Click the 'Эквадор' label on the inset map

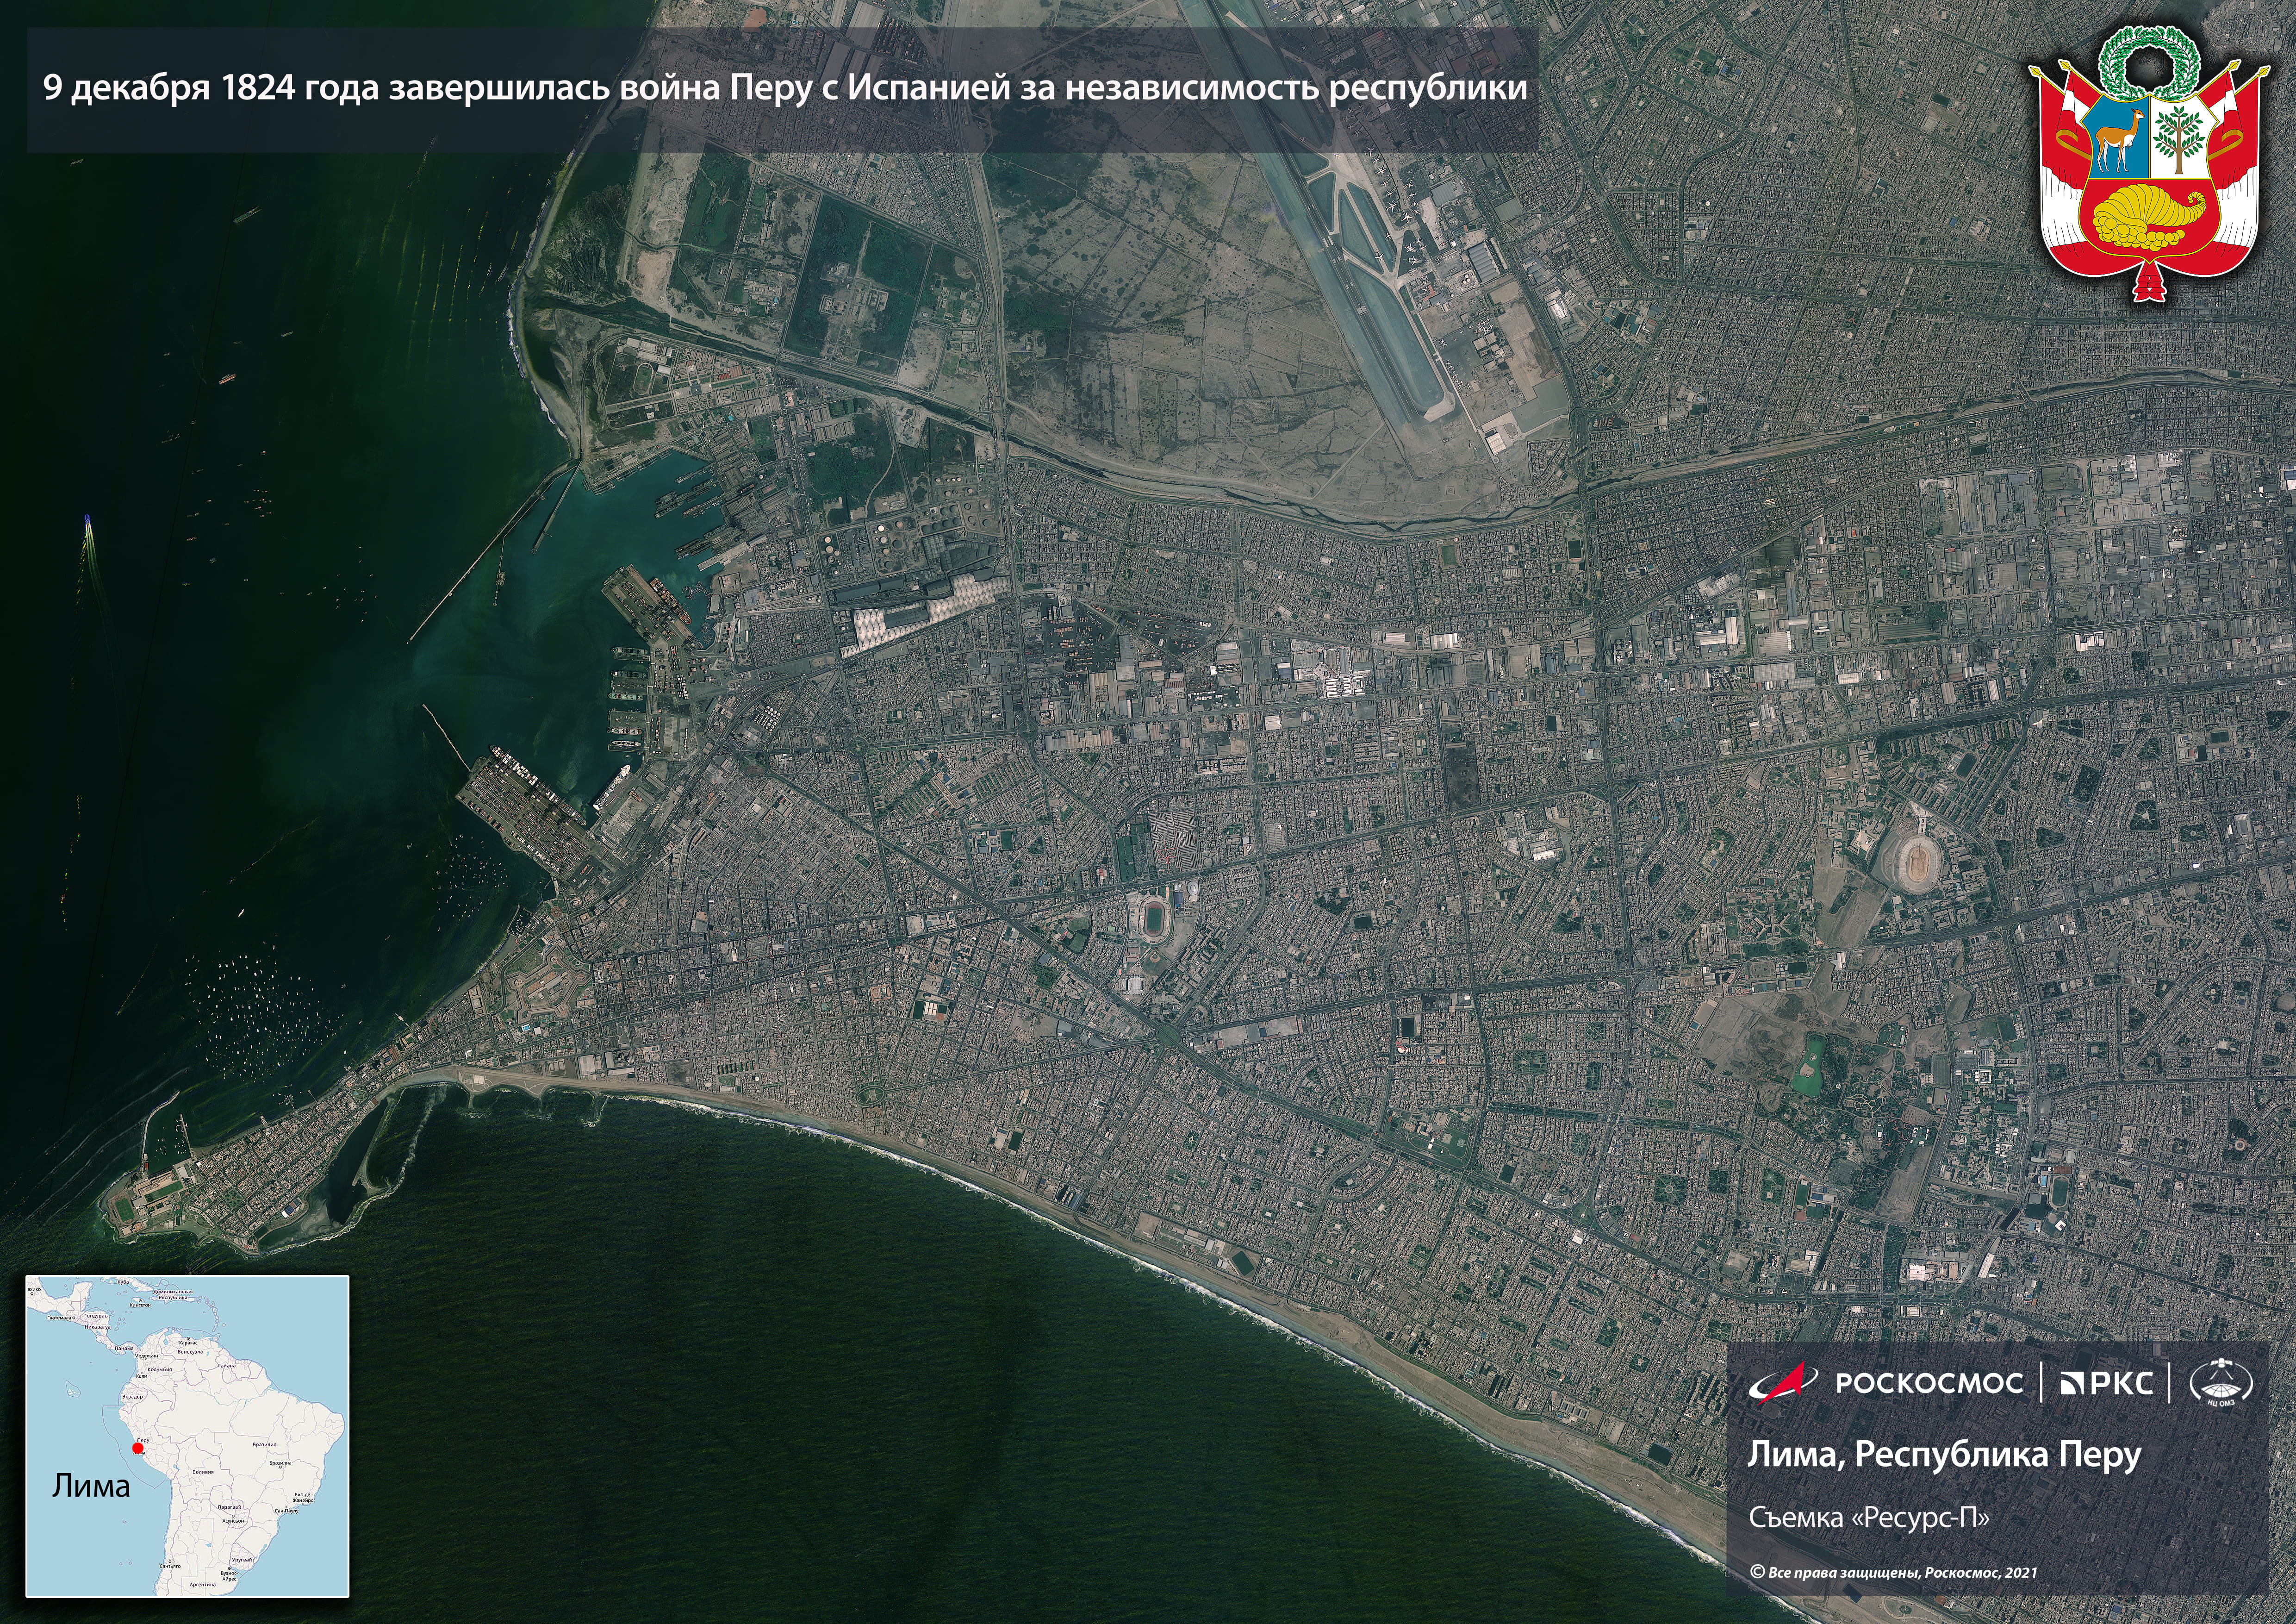point(133,1397)
